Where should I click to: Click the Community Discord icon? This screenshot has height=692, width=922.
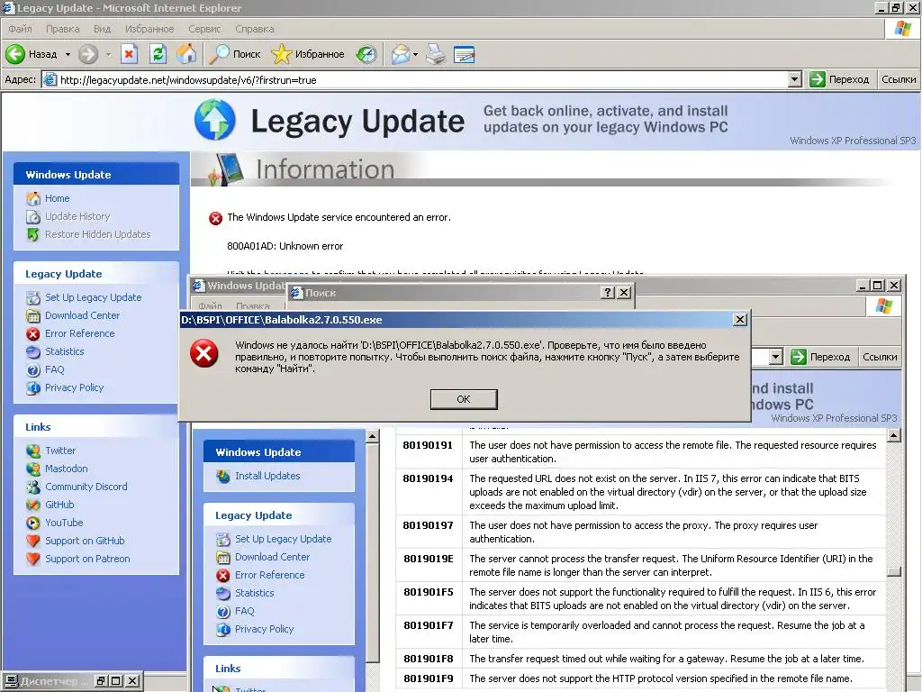(33, 487)
